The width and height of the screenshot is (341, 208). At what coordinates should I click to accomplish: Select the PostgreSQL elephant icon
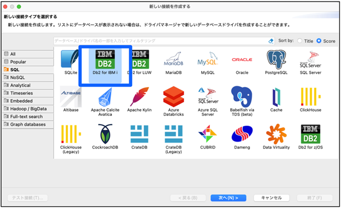point(276,60)
